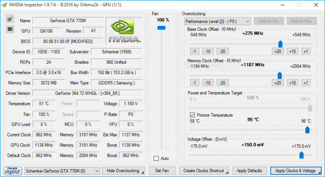Click Memory Clock Offset +10 button
This screenshot has height=177, width=325.
[x=292, y=83]
